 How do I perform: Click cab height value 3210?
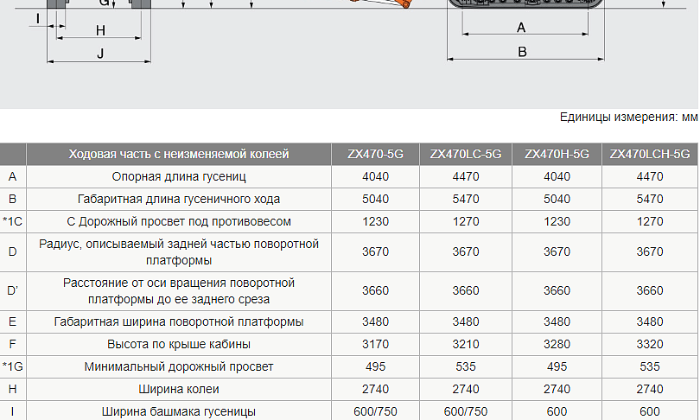coord(466,344)
